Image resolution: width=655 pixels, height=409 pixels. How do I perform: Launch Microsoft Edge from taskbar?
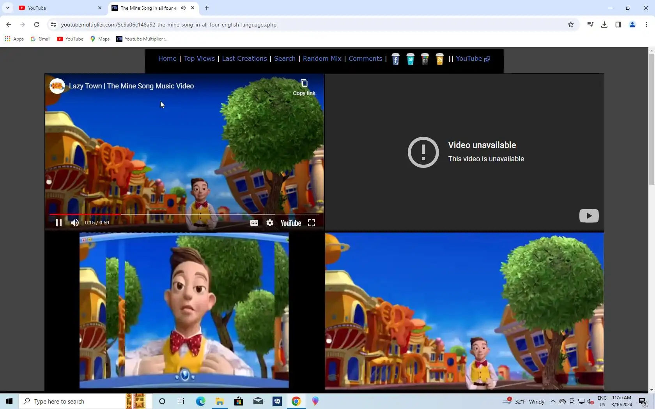tap(200, 401)
